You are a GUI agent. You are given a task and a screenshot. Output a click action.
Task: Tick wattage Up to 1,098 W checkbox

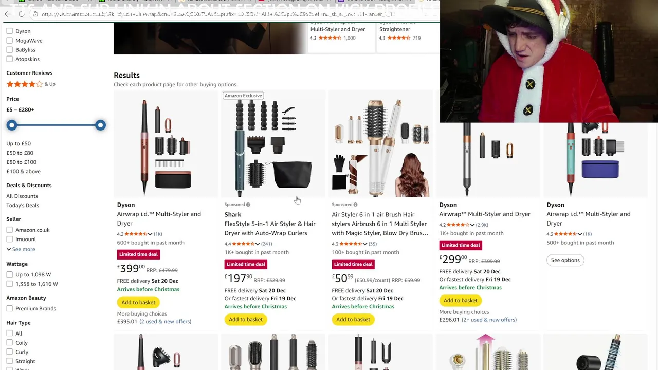click(9, 274)
